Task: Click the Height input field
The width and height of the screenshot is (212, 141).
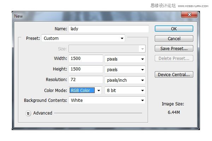Action: point(86,69)
